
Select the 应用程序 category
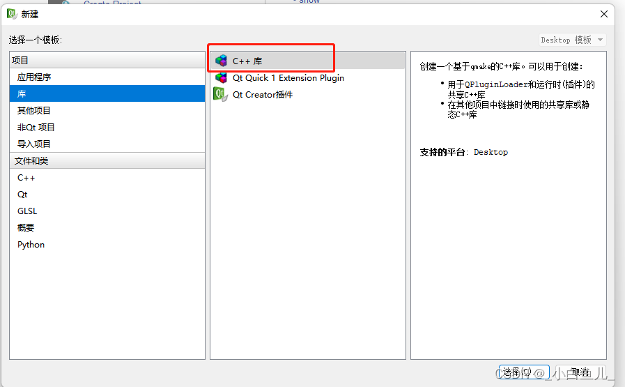pyautogui.click(x=107, y=77)
